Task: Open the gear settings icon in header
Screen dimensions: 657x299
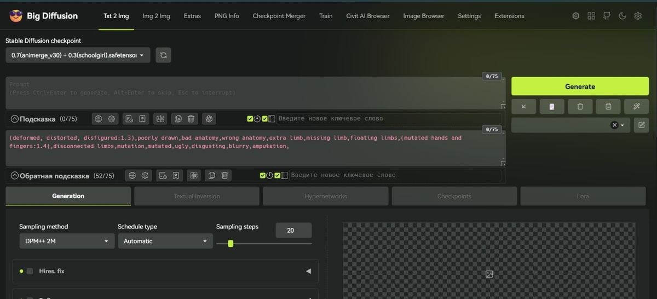Action: (638, 16)
